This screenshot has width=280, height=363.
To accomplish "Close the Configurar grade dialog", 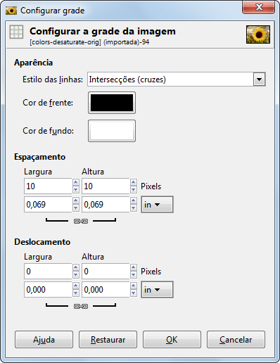I will [259, 8].
